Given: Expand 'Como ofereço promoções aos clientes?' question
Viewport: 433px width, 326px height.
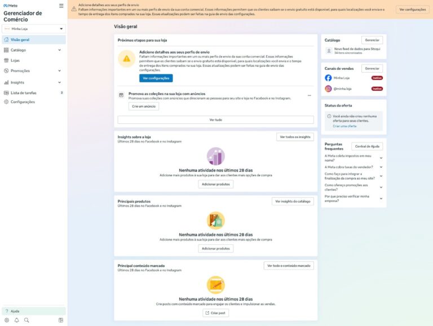Looking at the screenshot, I should coord(381,187).
